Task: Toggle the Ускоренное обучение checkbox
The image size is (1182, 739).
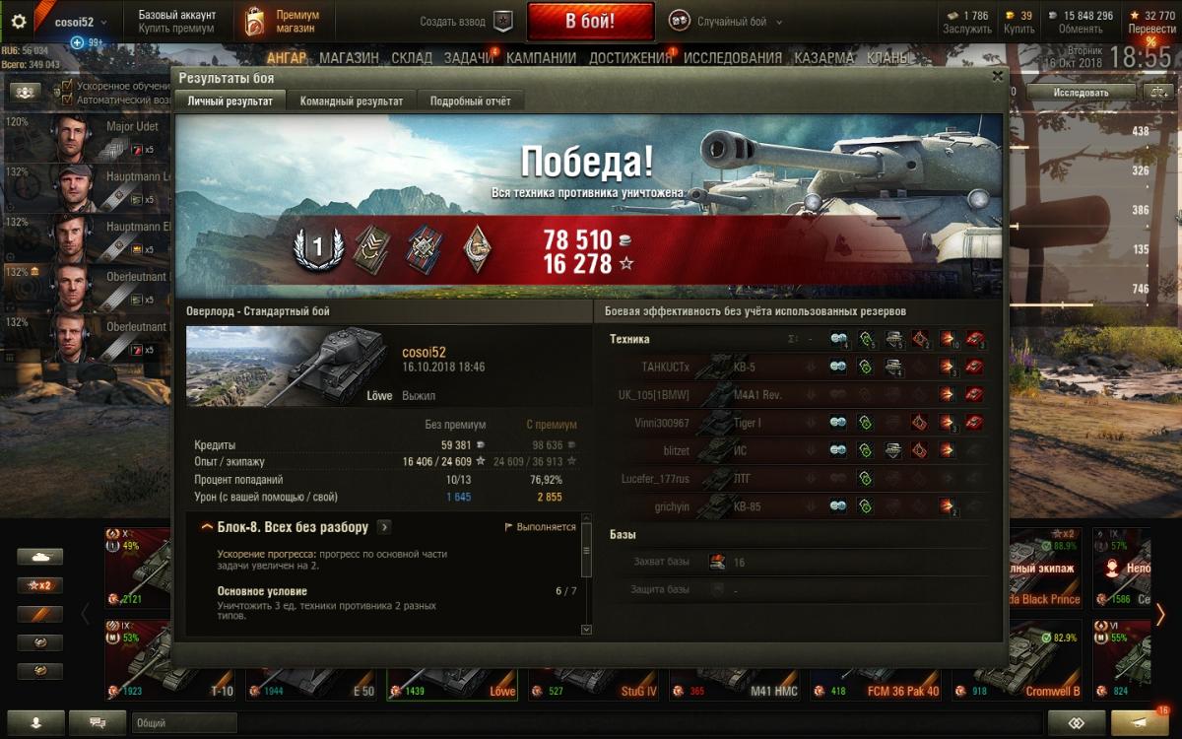Action: (x=67, y=86)
